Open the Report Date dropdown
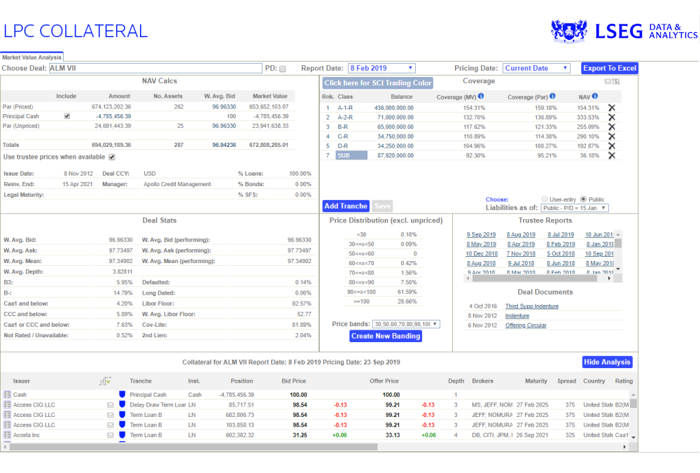Screen dimensions: 700x473 (381, 68)
